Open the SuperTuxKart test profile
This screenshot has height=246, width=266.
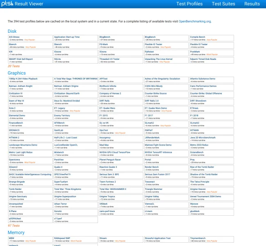point(75,183)
